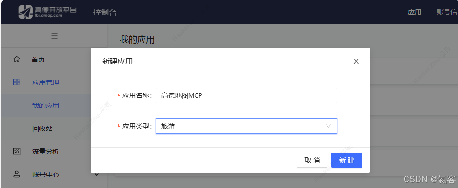Select 应用管理 in the sidebar
The height and width of the screenshot is (188, 458).
46,82
